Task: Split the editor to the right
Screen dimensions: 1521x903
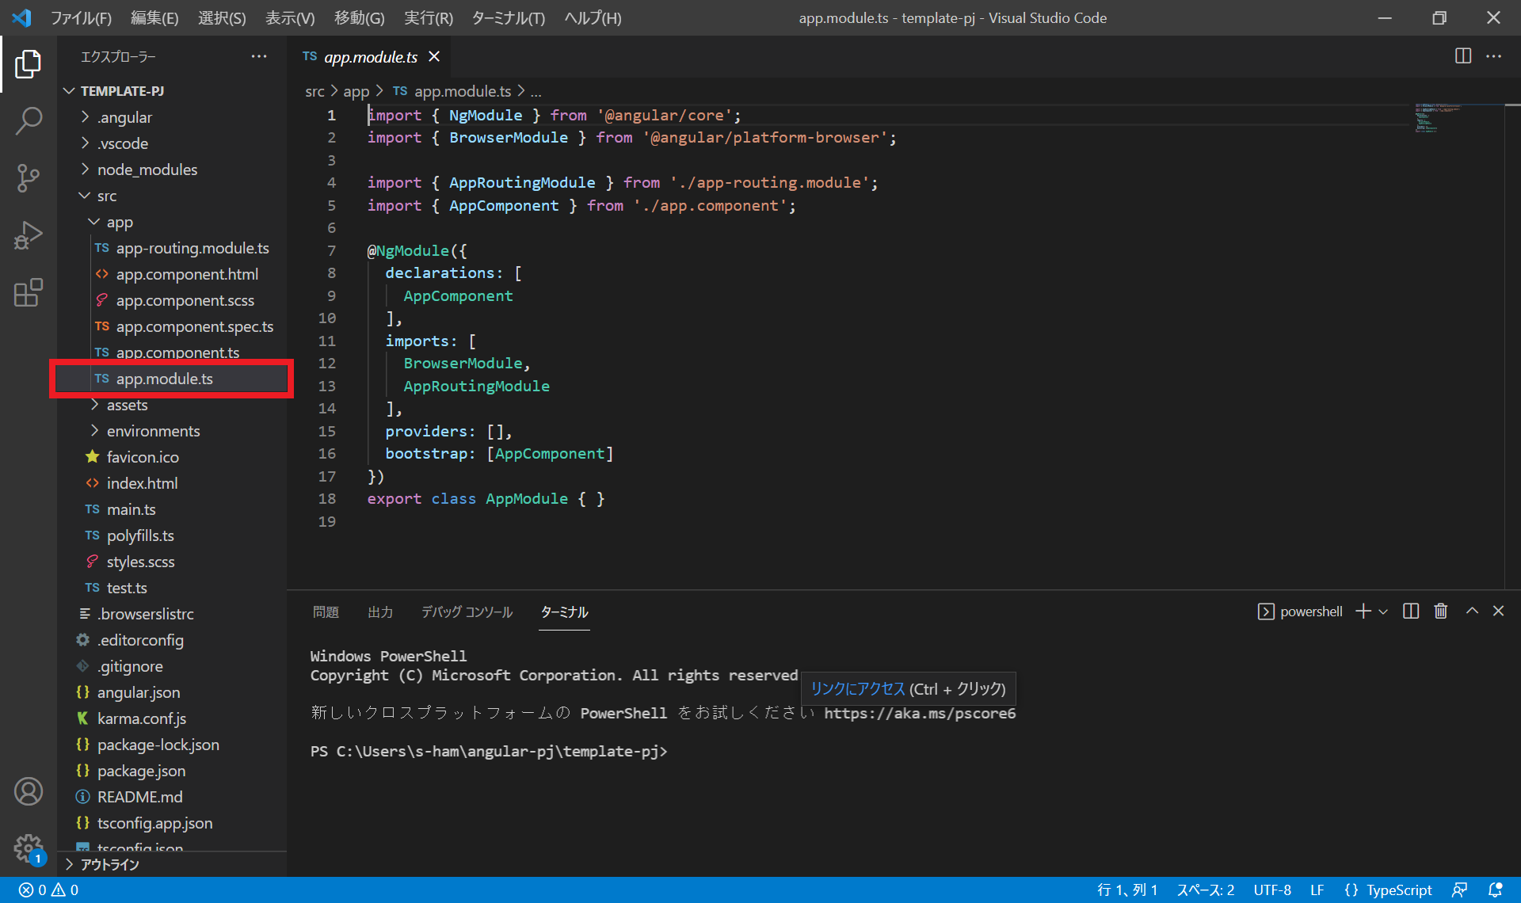Action: pyautogui.click(x=1462, y=56)
